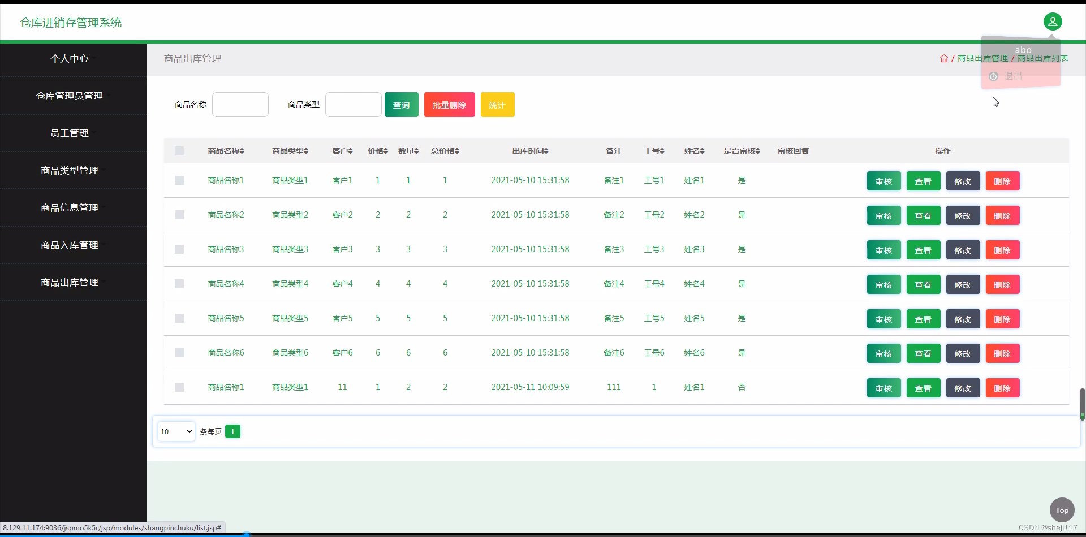Sort the table by the 数量 column arrow
This screenshot has height=537, width=1086.
(x=417, y=151)
